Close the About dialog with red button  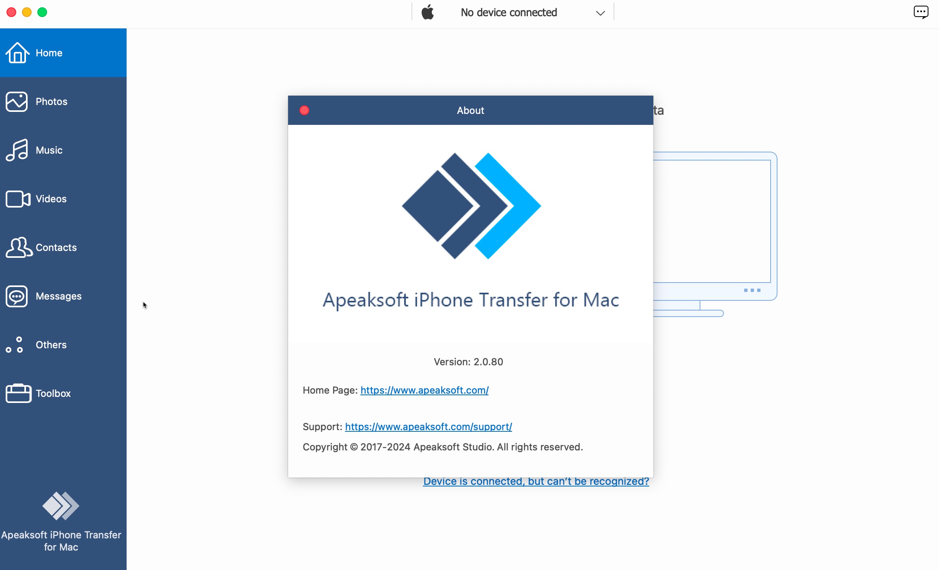304,110
